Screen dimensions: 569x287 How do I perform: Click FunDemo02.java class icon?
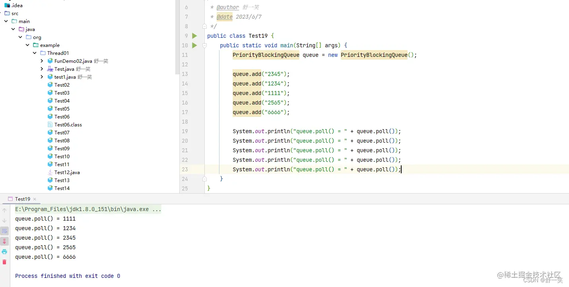tap(50, 61)
